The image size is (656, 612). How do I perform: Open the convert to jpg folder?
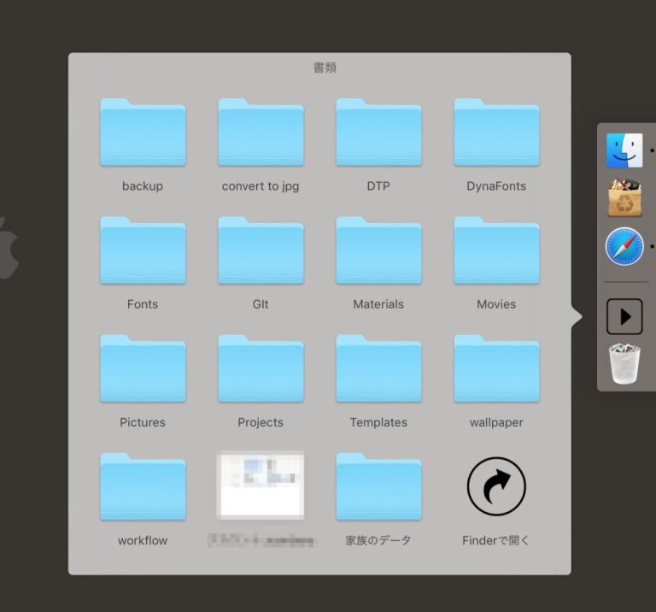coord(261,133)
